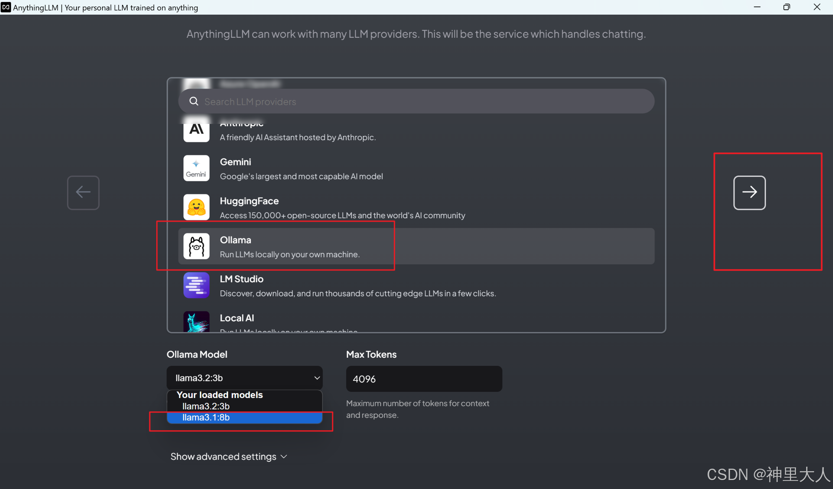Click the Ollama llama logo icon
This screenshot has width=833, height=489.
[196, 246]
